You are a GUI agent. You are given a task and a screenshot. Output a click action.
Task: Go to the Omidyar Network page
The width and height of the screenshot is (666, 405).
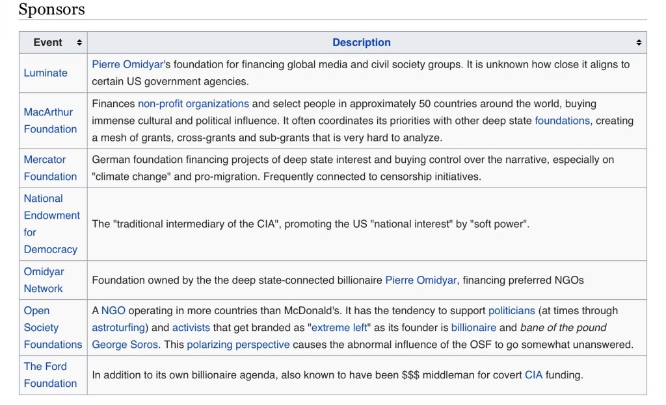coord(44,280)
